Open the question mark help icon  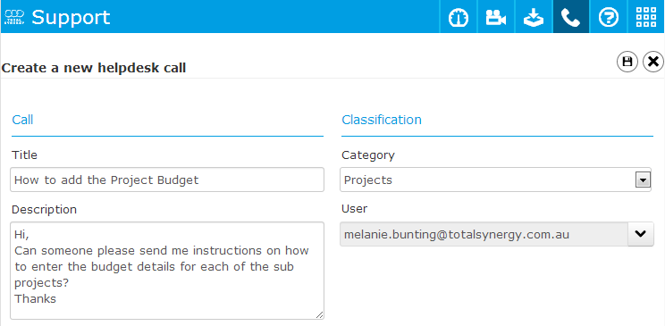point(608,17)
